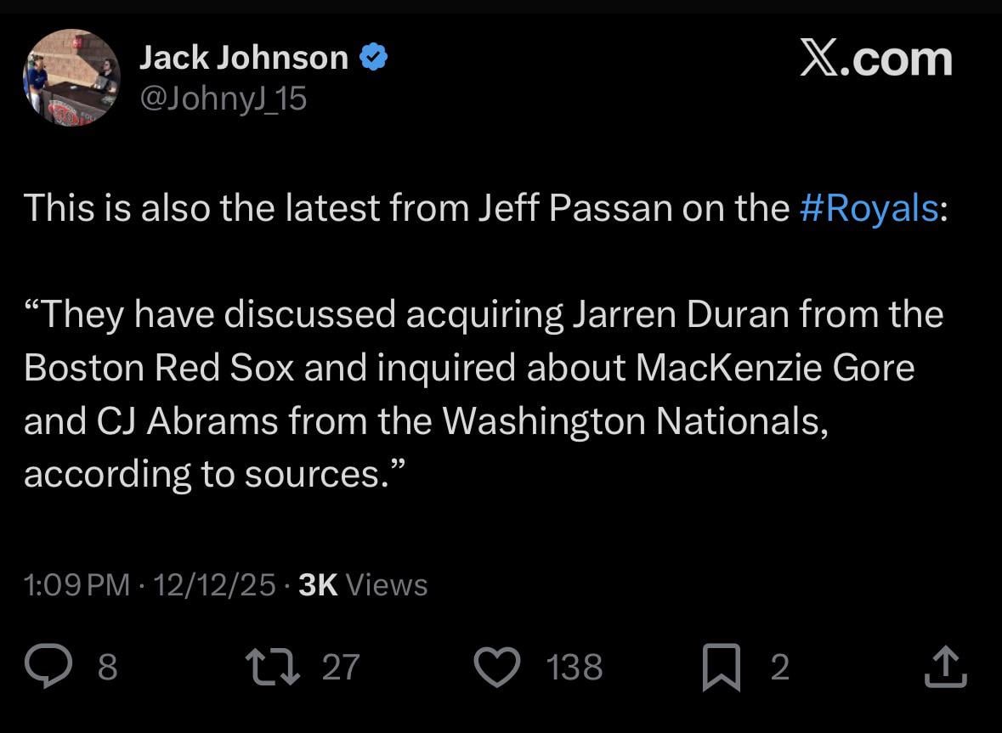Viewport: 1002px width, 733px height.
Task: Click Jack Johnson's profile avatar
Action: click(x=73, y=77)
